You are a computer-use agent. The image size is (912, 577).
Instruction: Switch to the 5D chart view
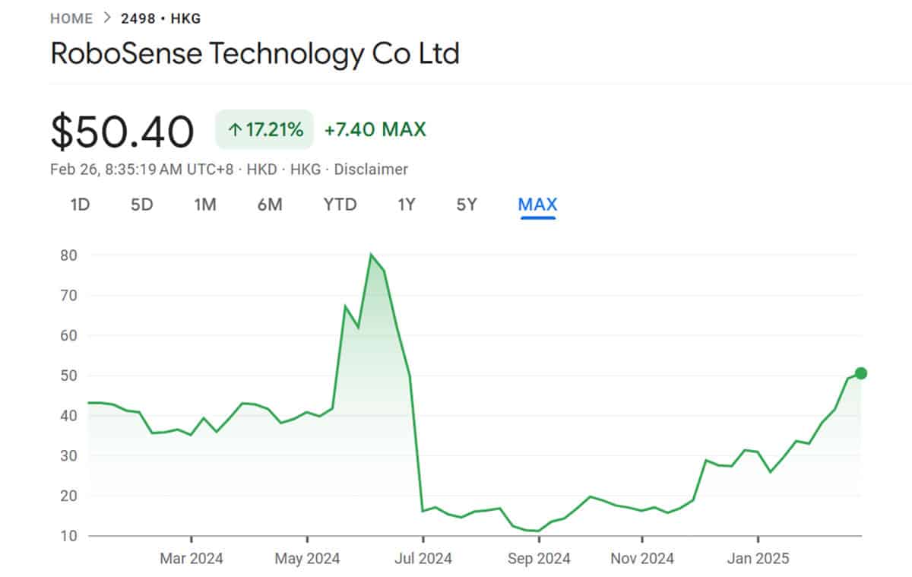(x=141, y=204)
